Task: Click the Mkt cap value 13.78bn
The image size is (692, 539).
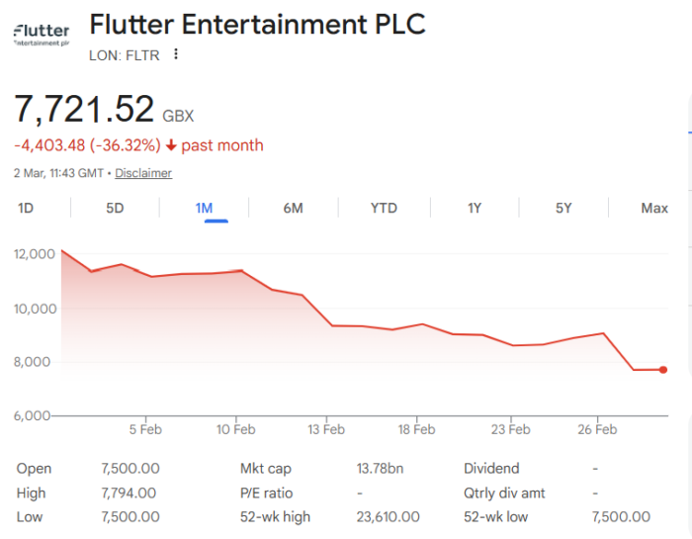Action: pos(381,469)
